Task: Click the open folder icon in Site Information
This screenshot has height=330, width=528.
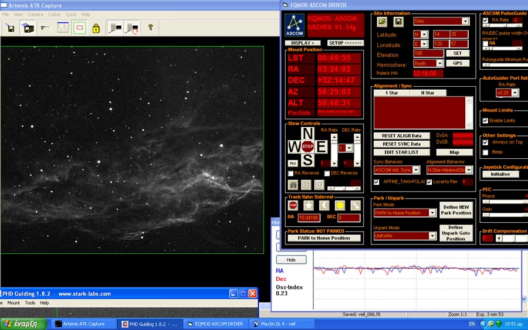Action: pyautogui.click(x=382, y=22)
